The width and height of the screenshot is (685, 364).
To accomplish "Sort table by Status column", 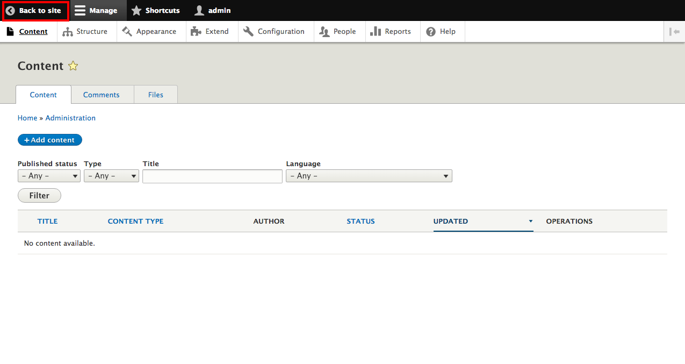I will pyautogui.click(x=360, y=221).
